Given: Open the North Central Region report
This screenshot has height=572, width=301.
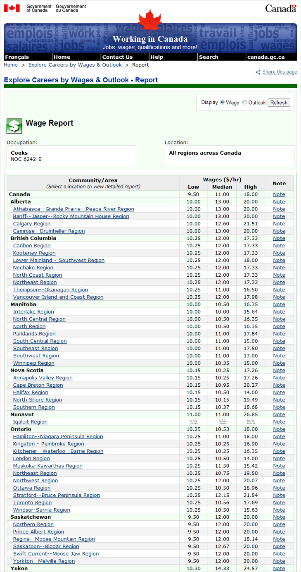Looking at the screenshot, I should tap(39, 319).
